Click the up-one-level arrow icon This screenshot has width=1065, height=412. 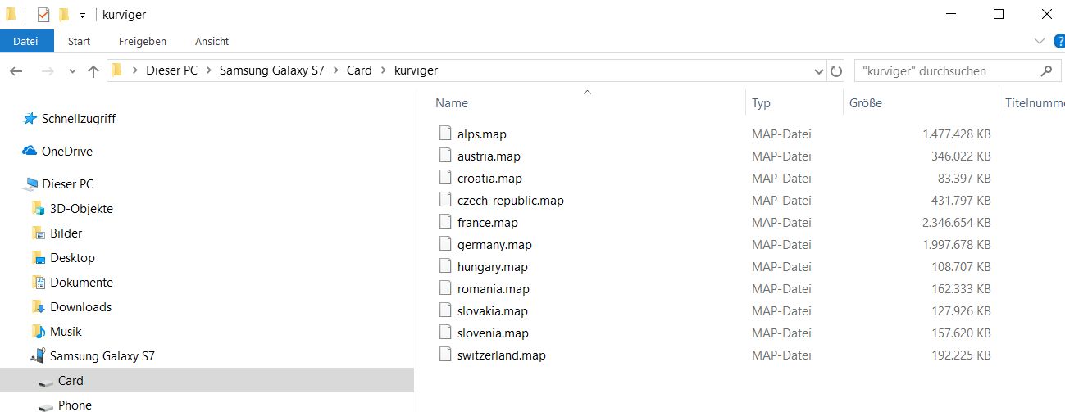coord(93,71)
